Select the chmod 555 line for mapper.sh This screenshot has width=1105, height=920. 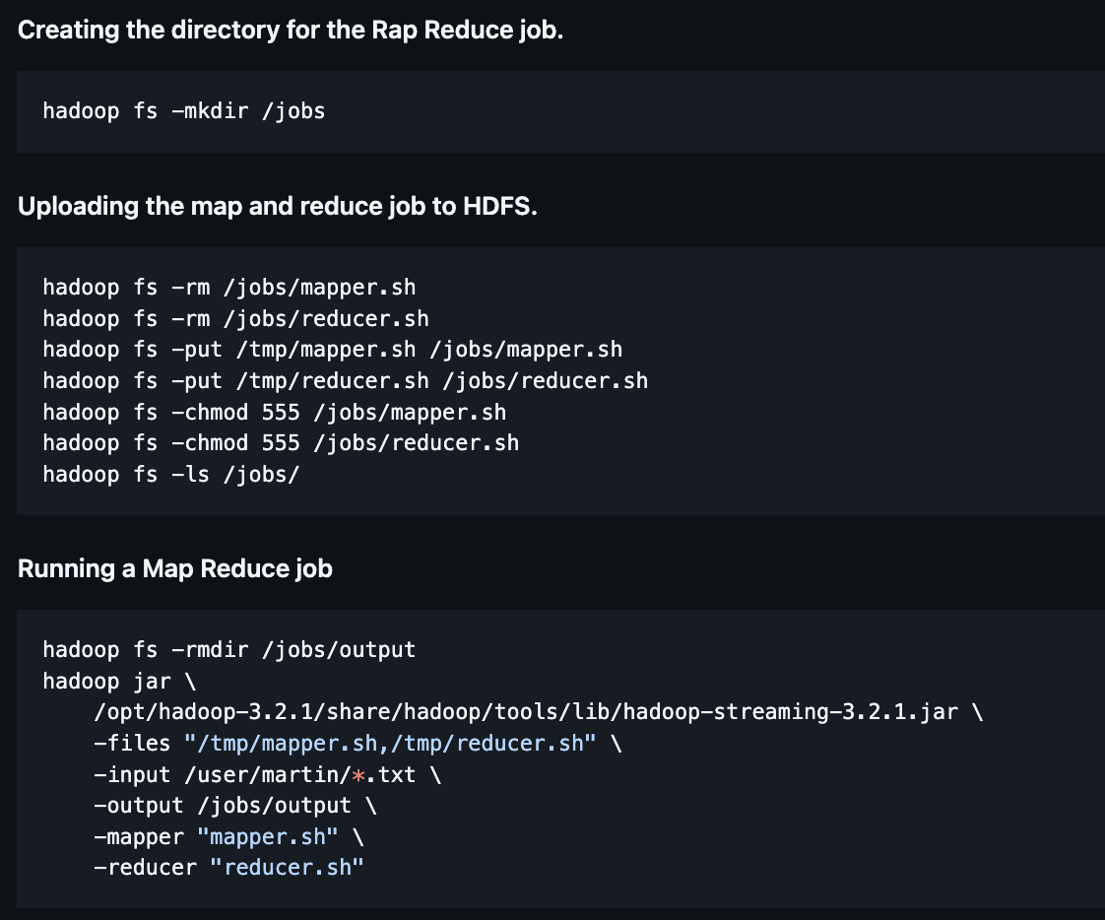[x=274, y=412]
